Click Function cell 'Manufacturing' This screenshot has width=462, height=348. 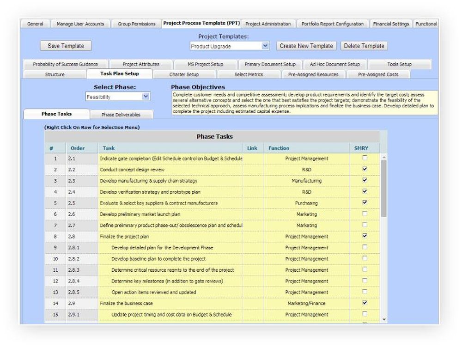tap(306, 181)
